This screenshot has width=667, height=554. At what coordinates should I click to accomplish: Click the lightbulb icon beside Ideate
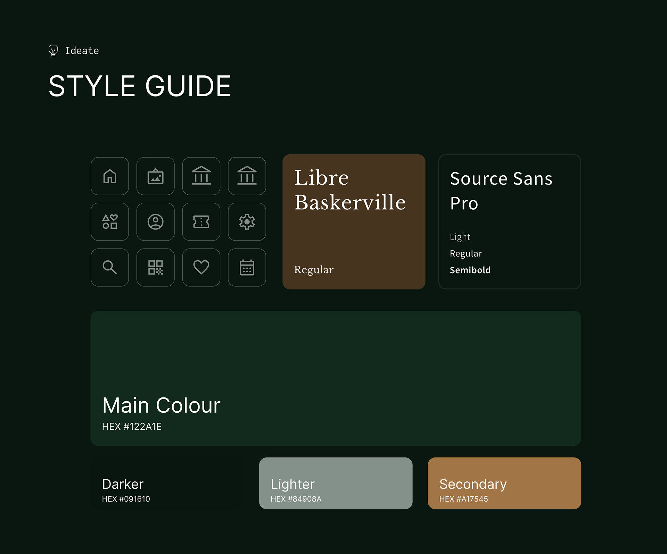click(53, 51)
